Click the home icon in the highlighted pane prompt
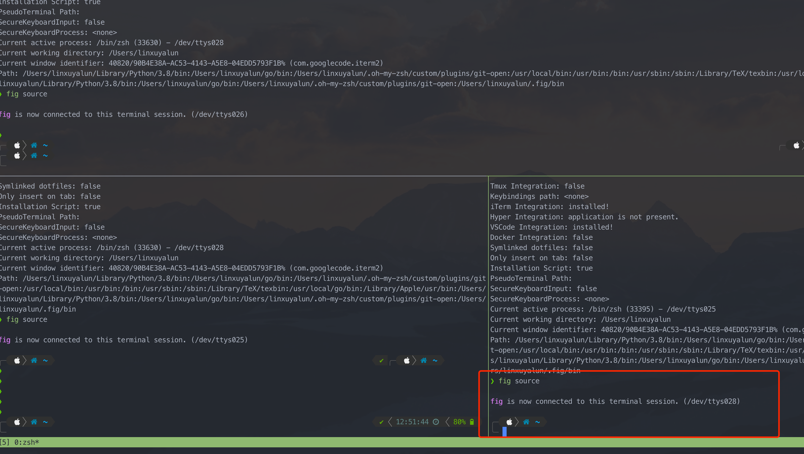 (x=526, y=422)
